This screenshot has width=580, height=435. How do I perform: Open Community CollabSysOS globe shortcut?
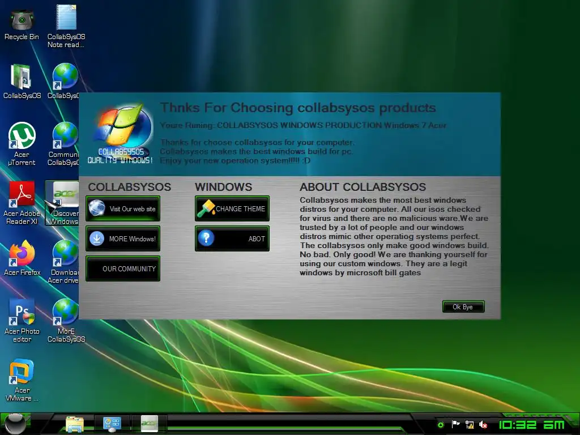point(63,144)
